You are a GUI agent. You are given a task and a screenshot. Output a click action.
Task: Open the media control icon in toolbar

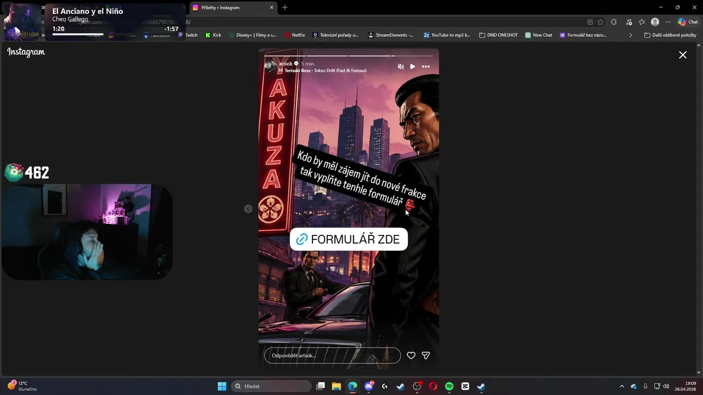point(628,22)
